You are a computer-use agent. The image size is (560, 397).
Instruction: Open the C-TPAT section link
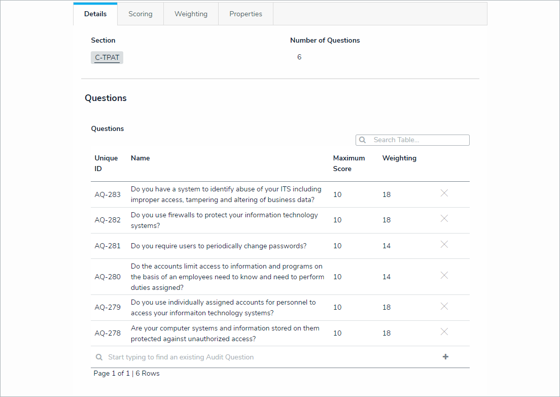point(107,58)
